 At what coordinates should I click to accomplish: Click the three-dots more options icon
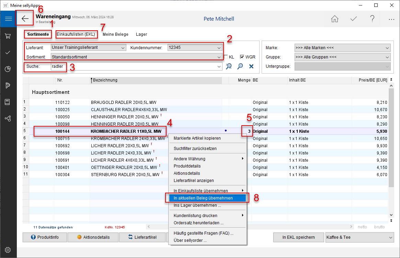(x=391, y=19)
